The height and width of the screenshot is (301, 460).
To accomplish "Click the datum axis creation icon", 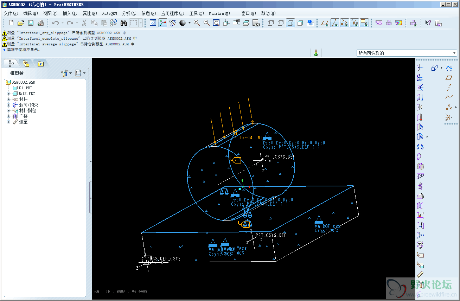I will [449, 88].
